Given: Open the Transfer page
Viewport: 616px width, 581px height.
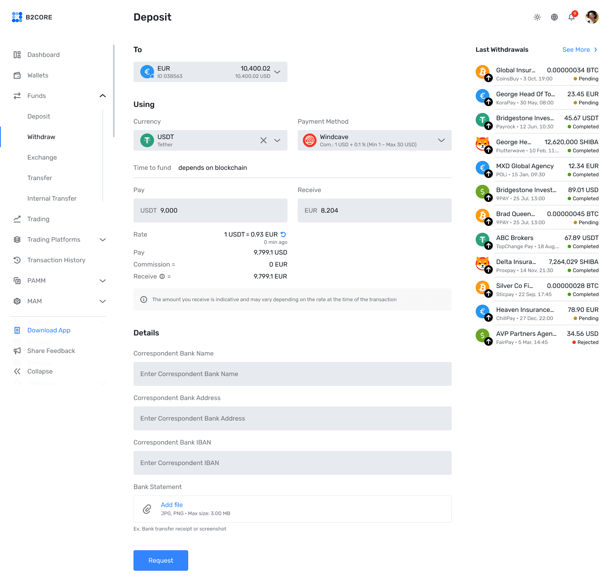Looking at the screenshot, I should (40, 178).
